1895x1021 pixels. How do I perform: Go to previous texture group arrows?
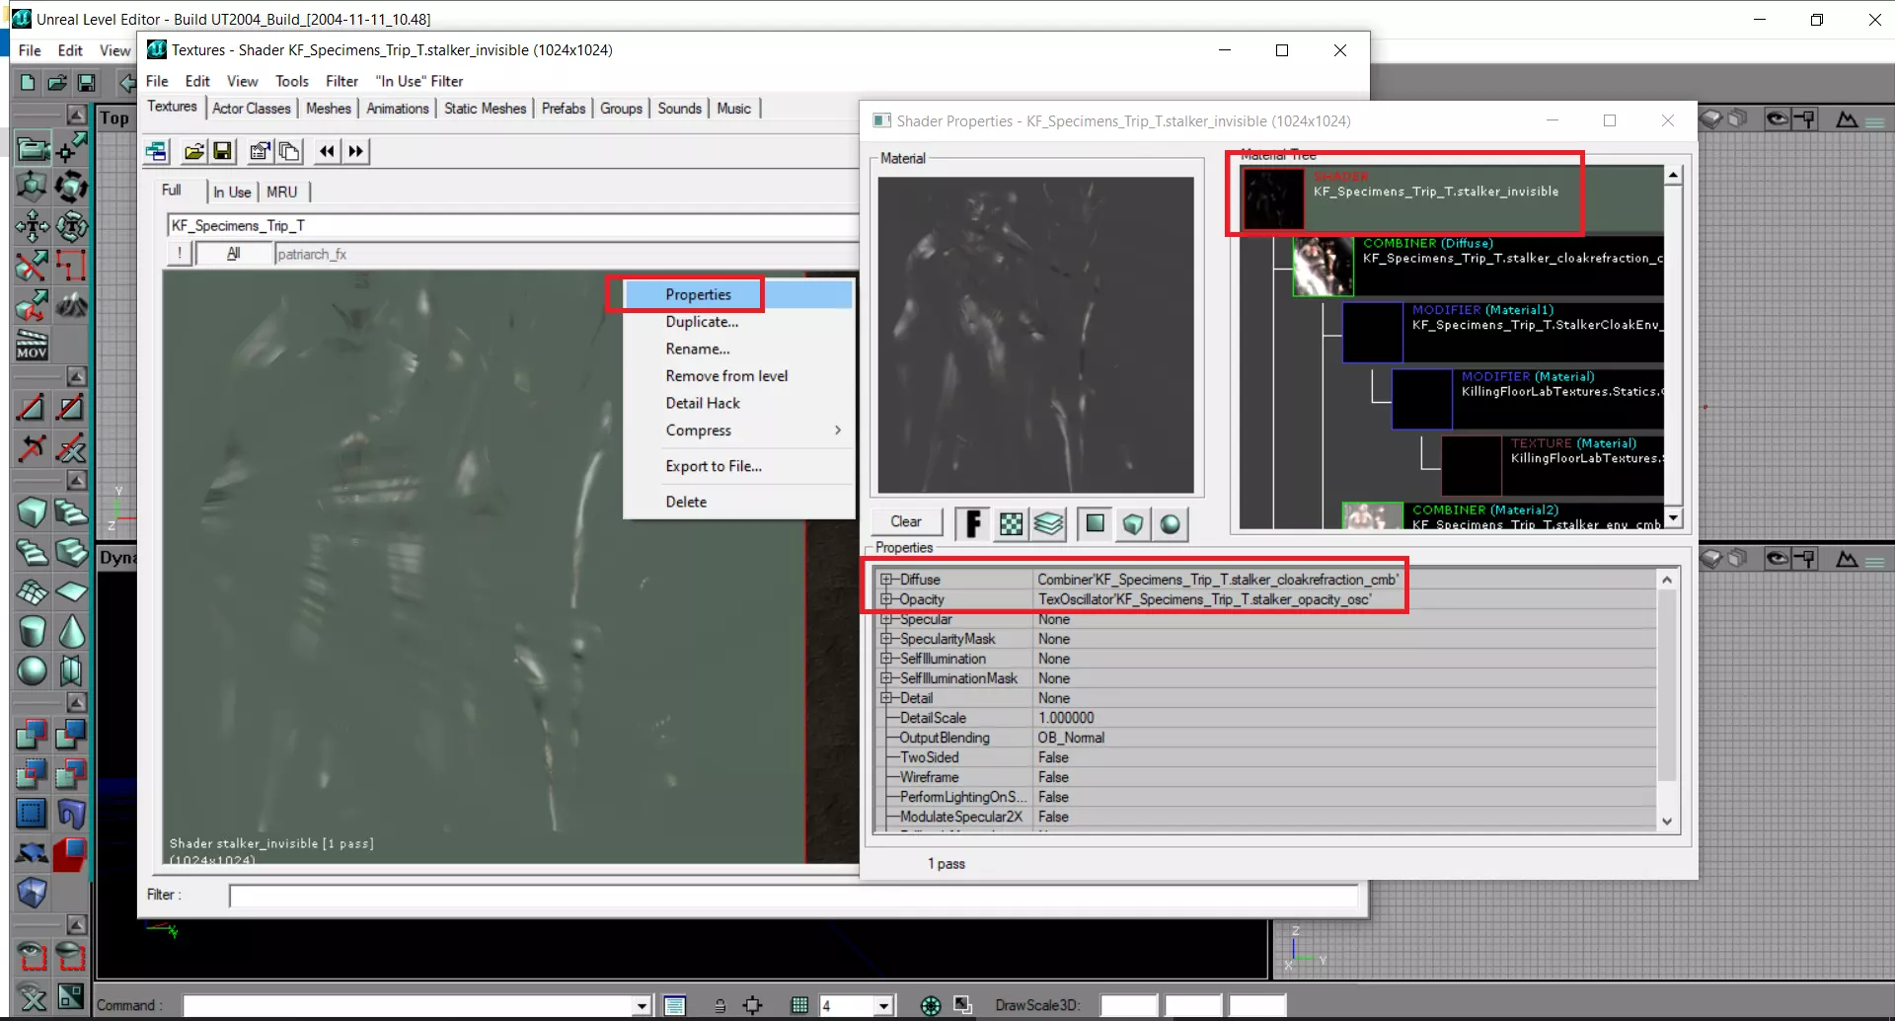coord(327,151)
